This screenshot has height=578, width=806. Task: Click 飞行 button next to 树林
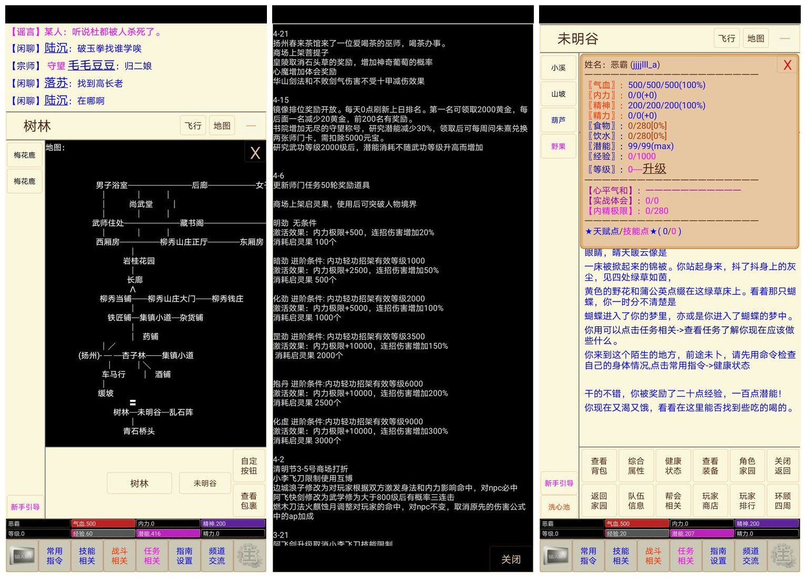tap(193, 126)
